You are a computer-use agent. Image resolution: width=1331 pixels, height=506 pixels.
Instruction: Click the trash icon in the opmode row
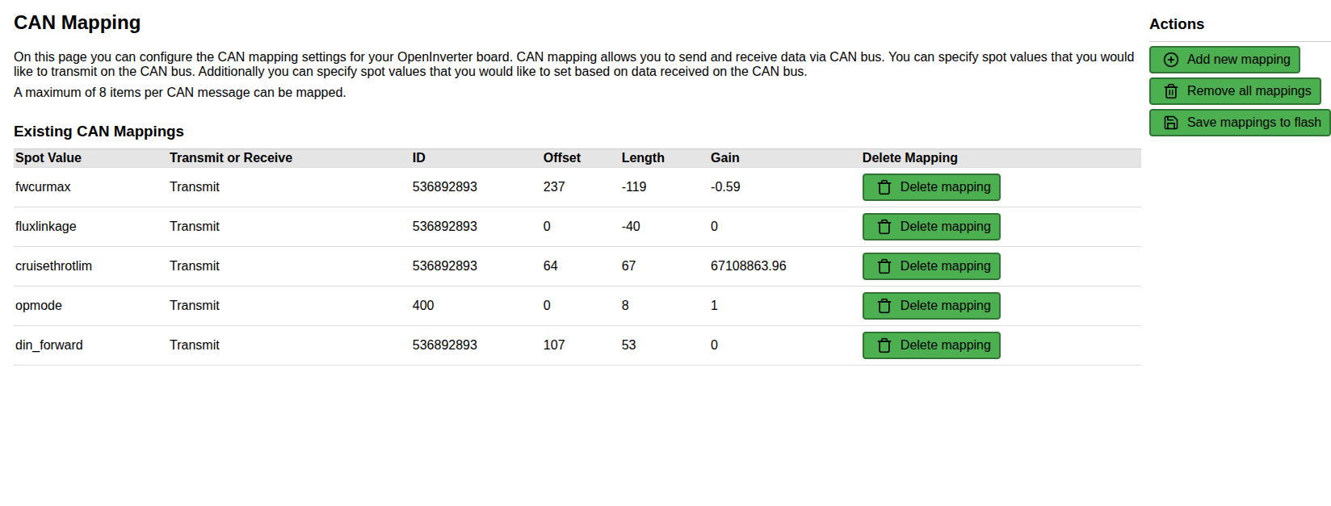[x=884, y=306]
